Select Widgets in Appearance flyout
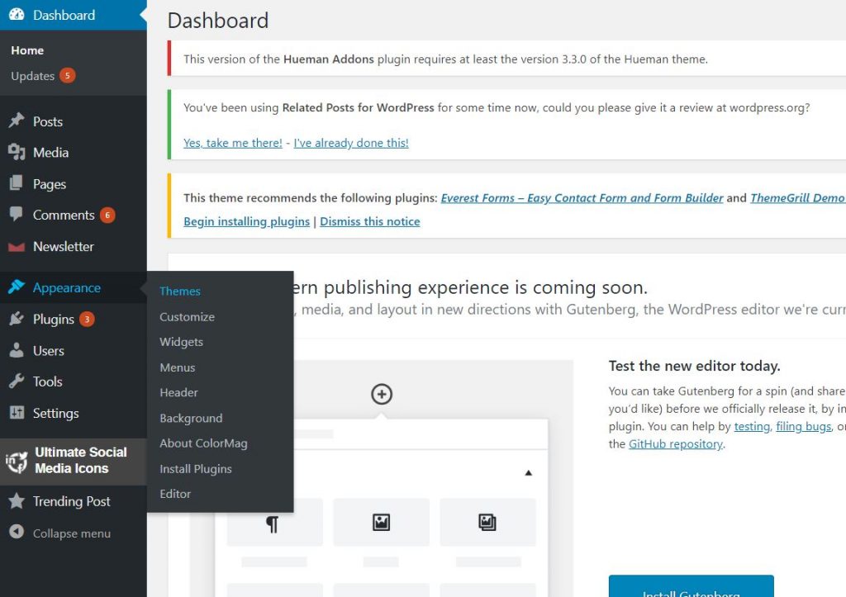846x597 pixels. tap(181, 342)
